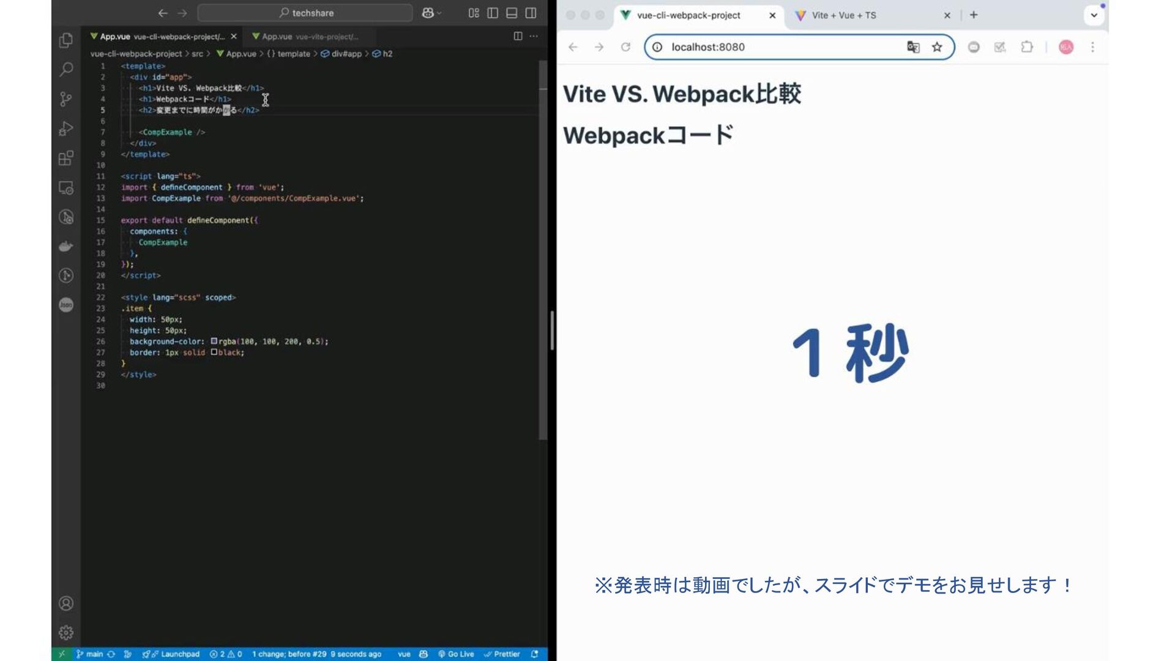
Task: Click the 1 change blame status text
Action: [317, 654]
